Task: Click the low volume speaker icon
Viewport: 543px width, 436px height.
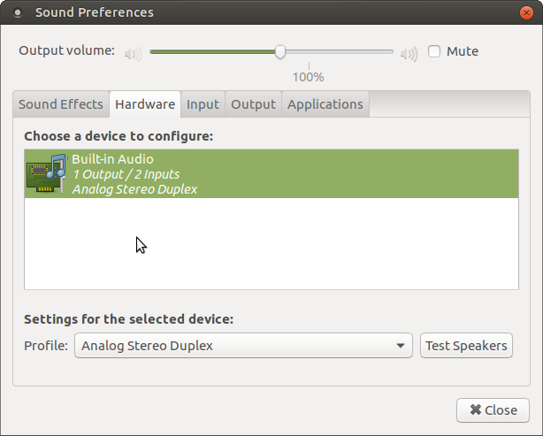Action: coord(133,54)
